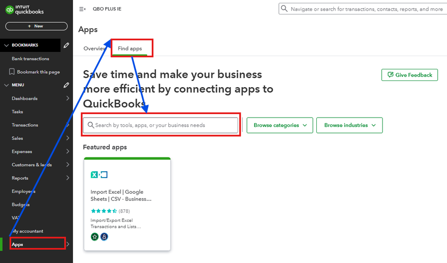
Task: Collapse the MENU section
Action: tap(6, 85)
